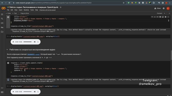Open more options on output-005.mp3 player
This screenshot has height=96, width=172.
(x=38, y=92)
